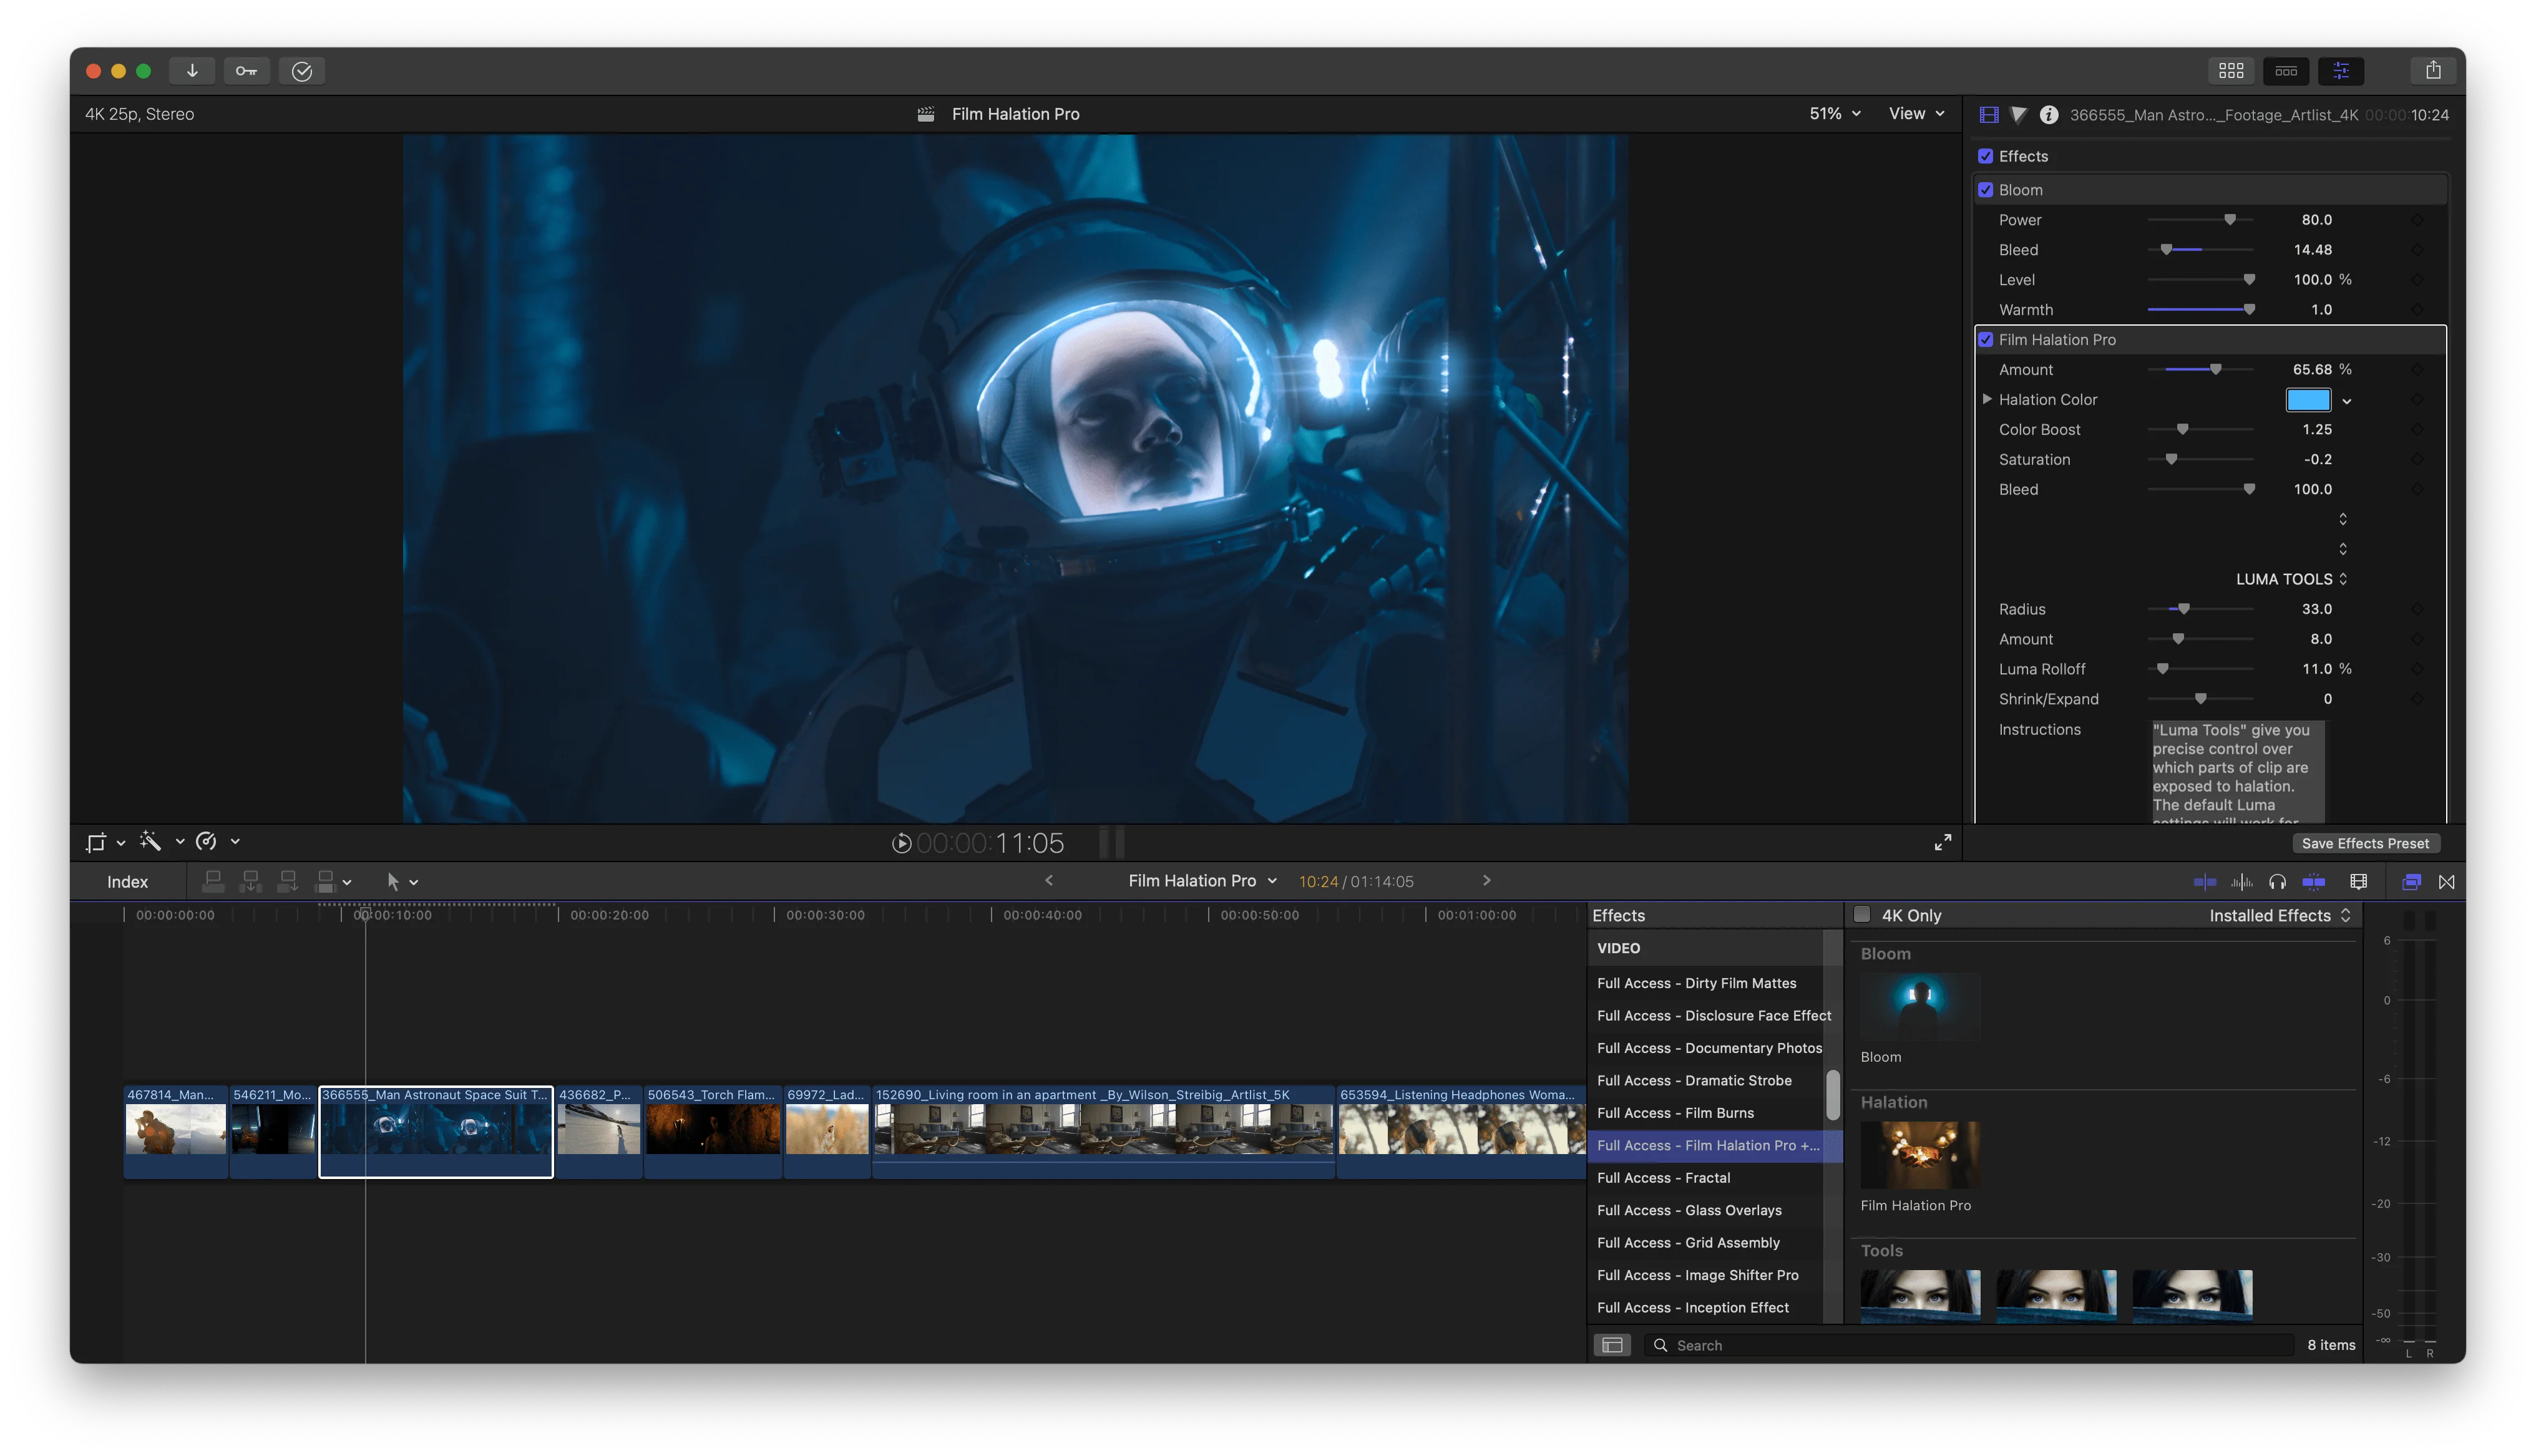Image resolution: width=2536 pixels, height=1456 pixels.
Task: Click the transform crop tool icon
Action: pyautogui.click(x=96, y=842)
